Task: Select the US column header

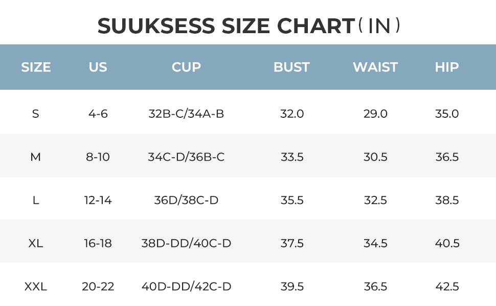Action: [98, 67]
